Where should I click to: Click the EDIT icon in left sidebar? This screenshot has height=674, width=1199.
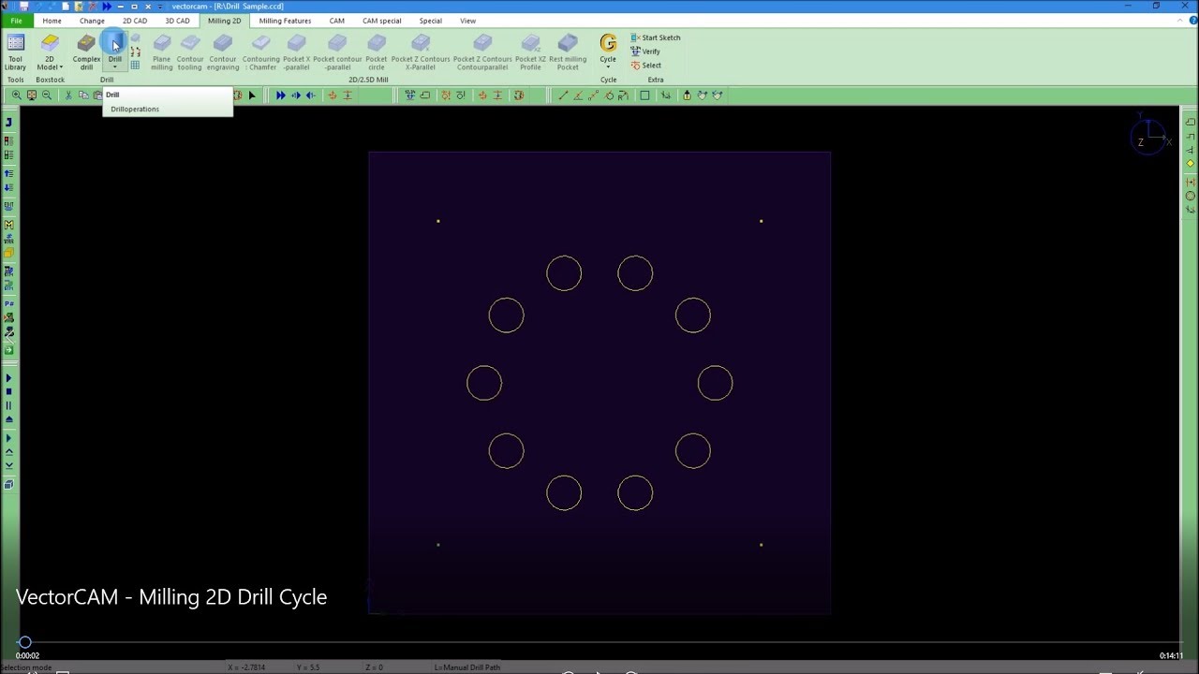click(x=9, y=204)
